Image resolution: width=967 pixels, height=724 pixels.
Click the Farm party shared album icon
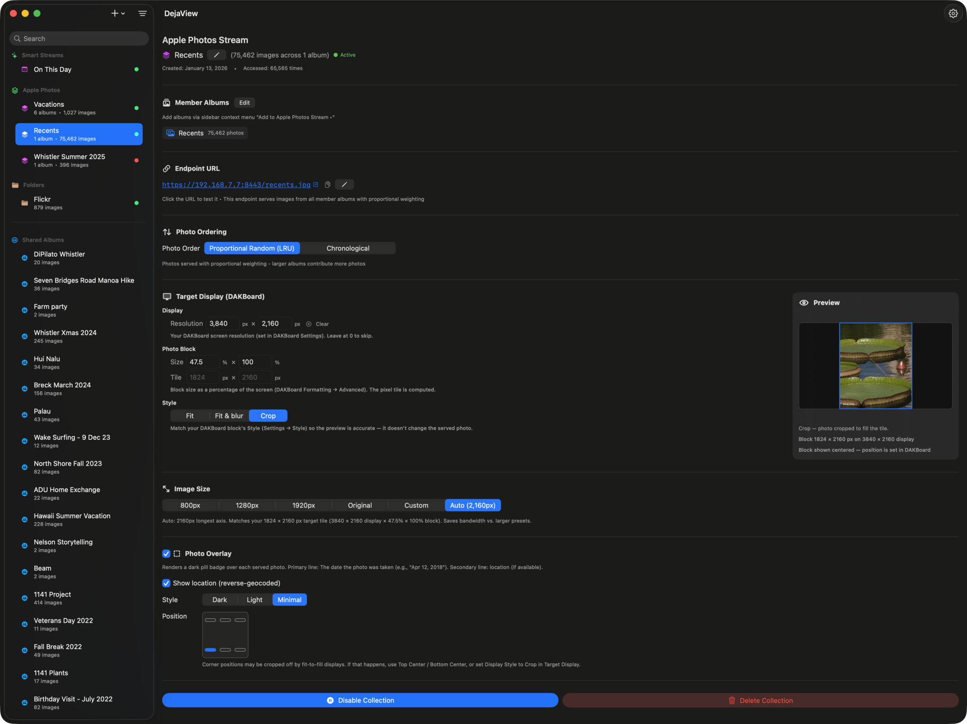25,311
